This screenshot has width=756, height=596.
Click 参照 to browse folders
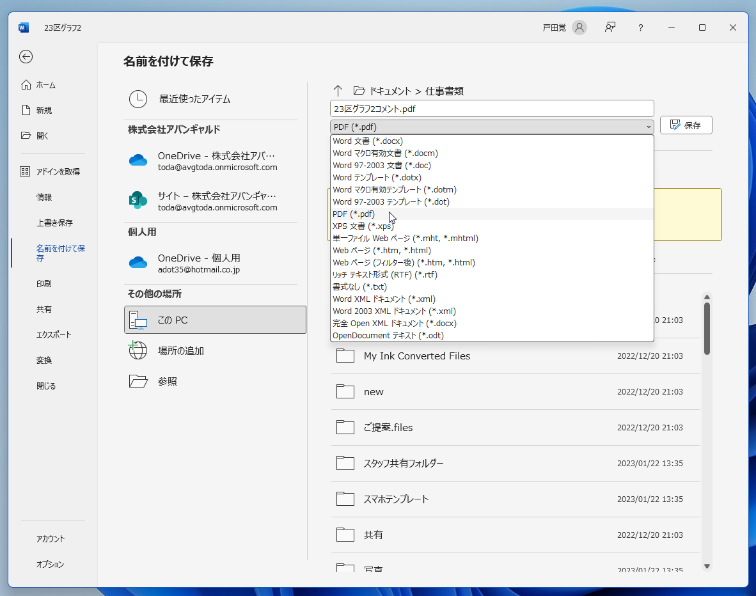click(215, 381)
